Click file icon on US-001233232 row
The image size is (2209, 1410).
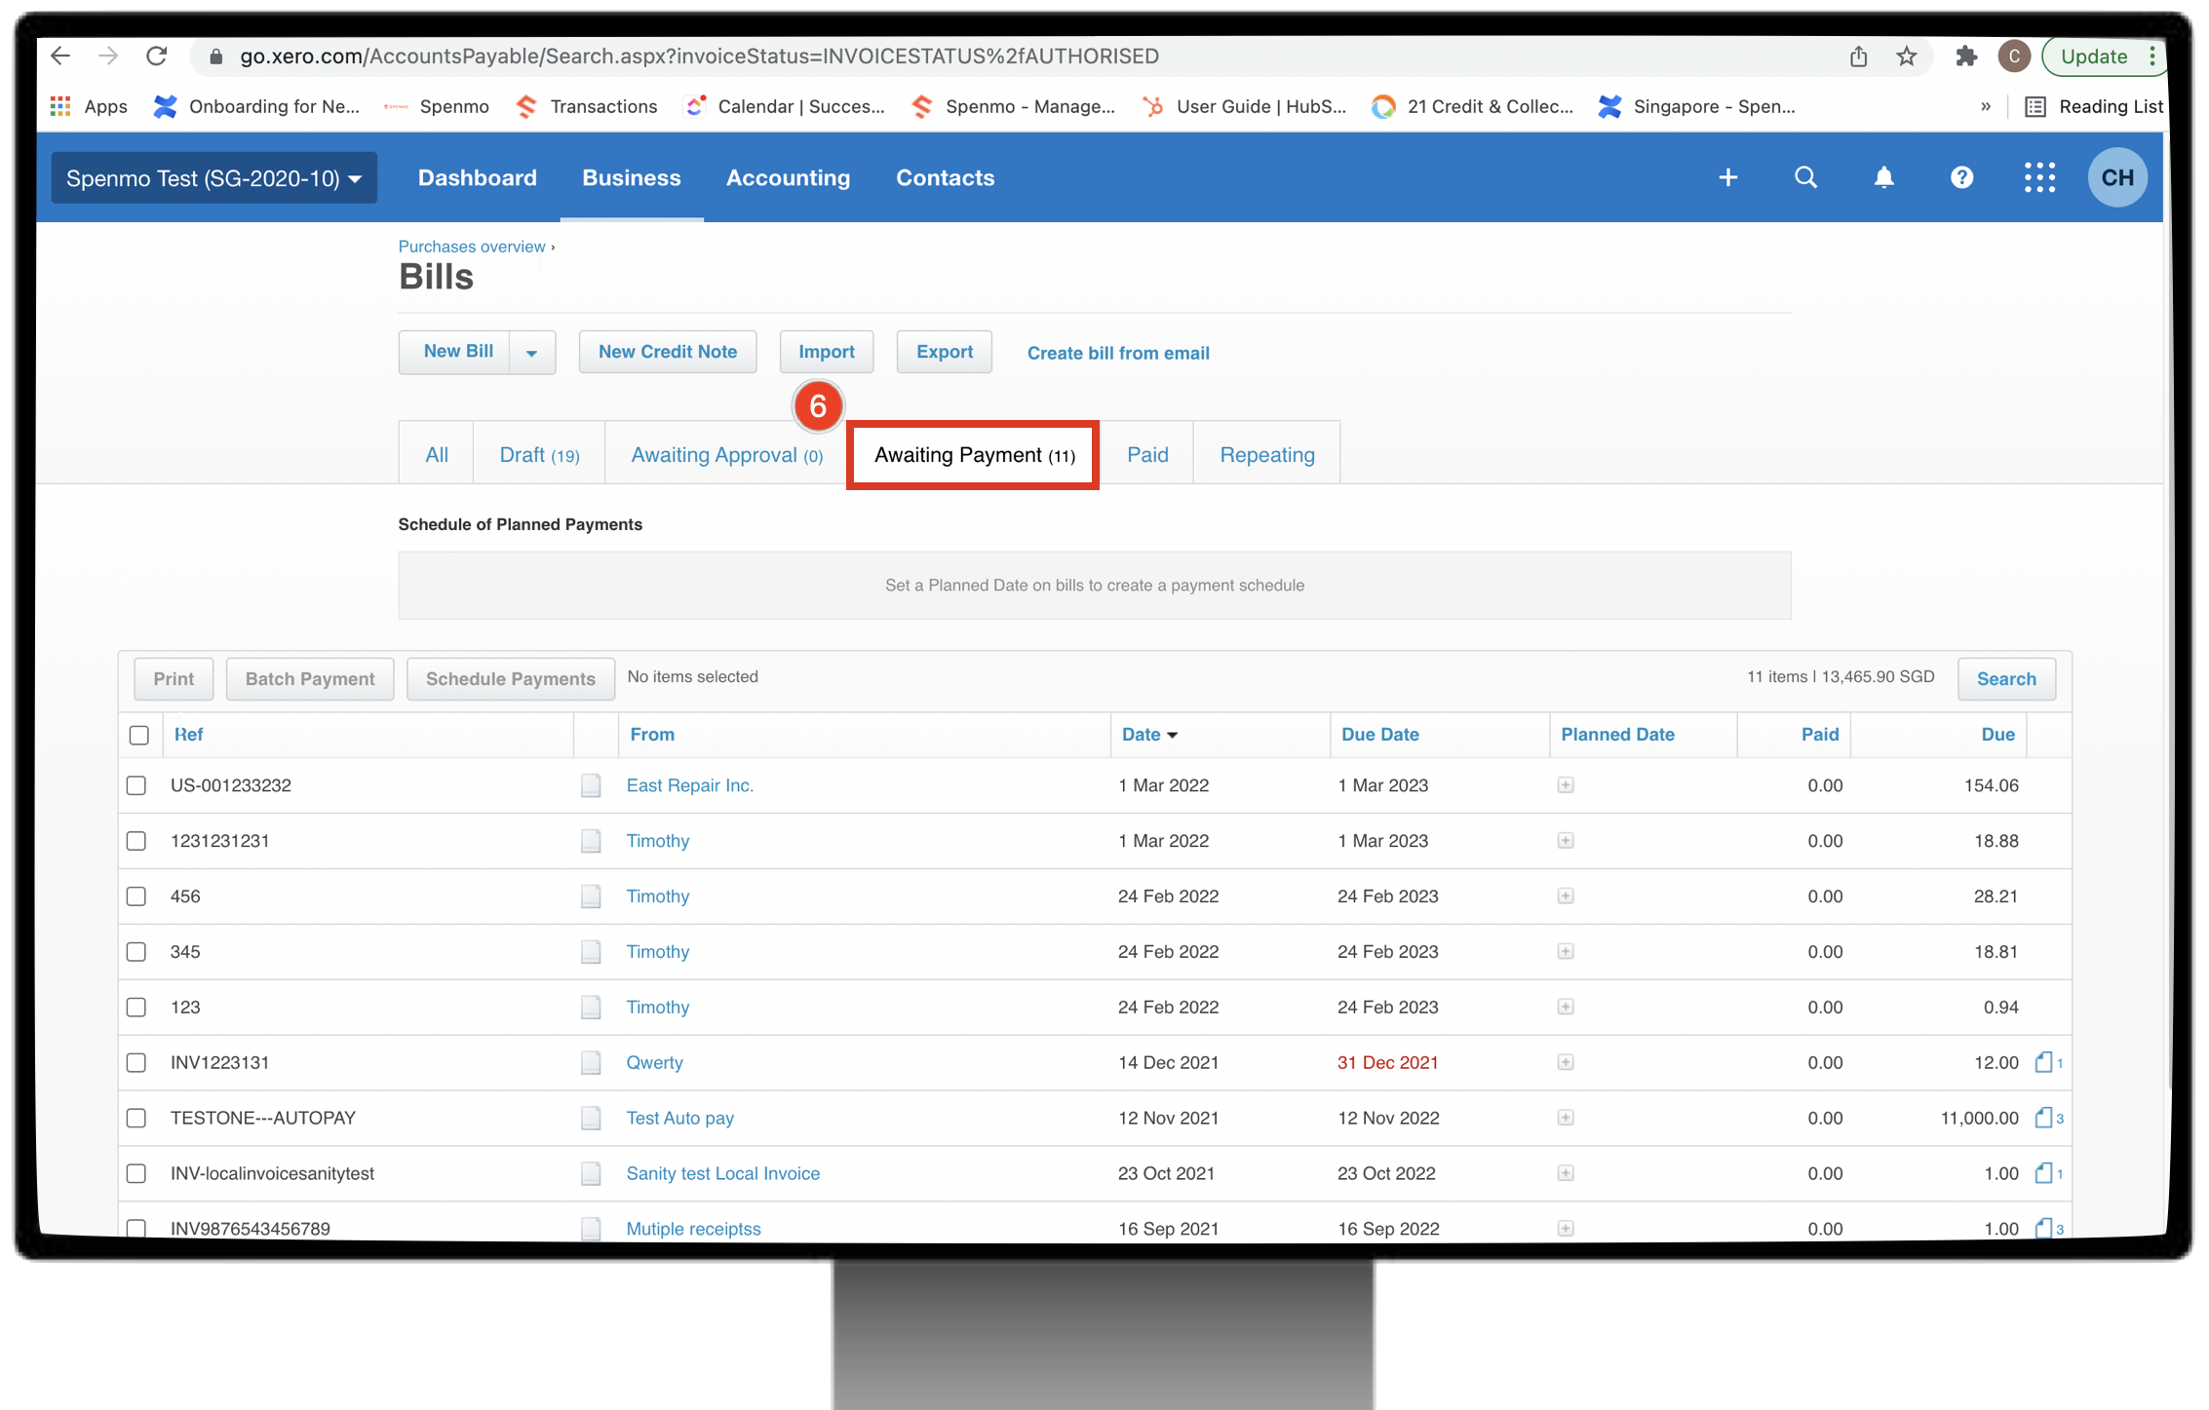[x=591, y=785]
